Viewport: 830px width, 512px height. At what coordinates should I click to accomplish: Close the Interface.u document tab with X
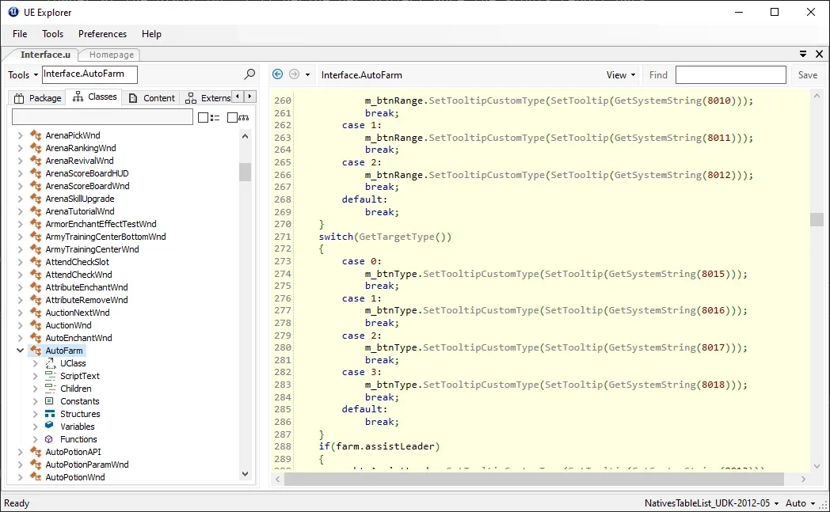(819, 54)
